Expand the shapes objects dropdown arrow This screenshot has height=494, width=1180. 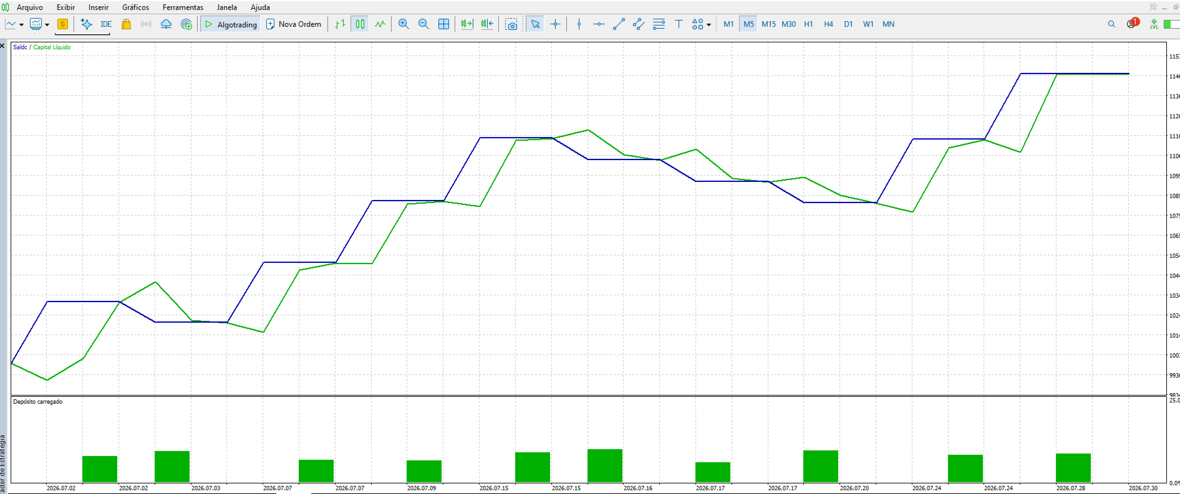(x=708, y=25)
